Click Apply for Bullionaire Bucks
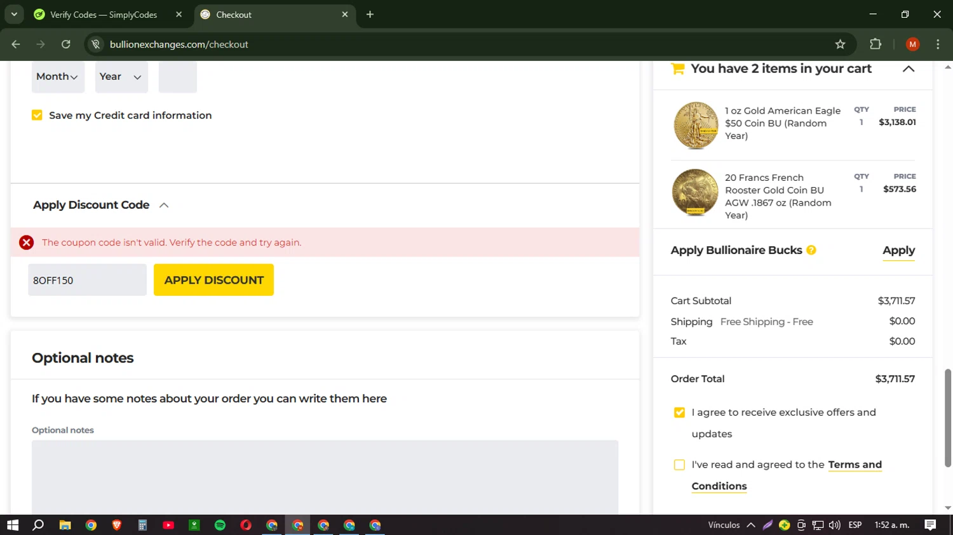This screenshot has height=535, width=953. [898, 250]
